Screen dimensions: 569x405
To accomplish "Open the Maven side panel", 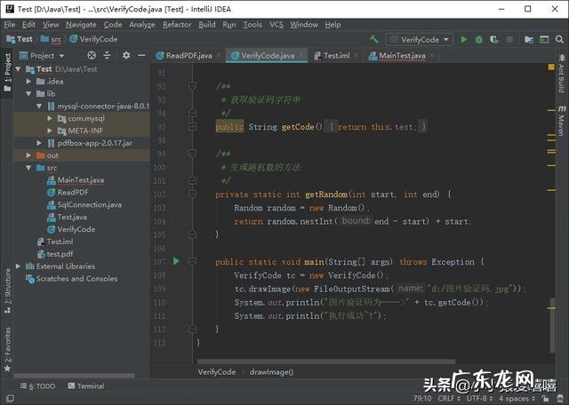I will point(561,121).
